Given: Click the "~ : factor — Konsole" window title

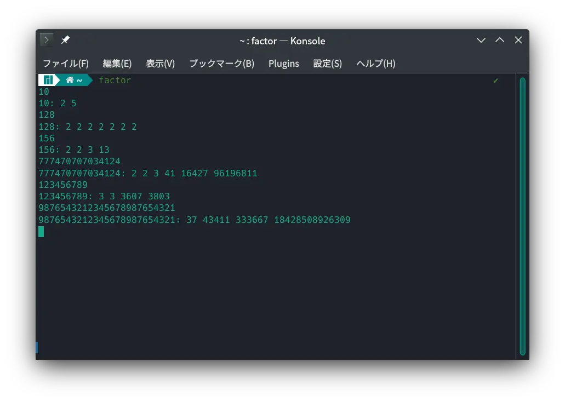Looking at the screenshot, I should coord(282,41).
